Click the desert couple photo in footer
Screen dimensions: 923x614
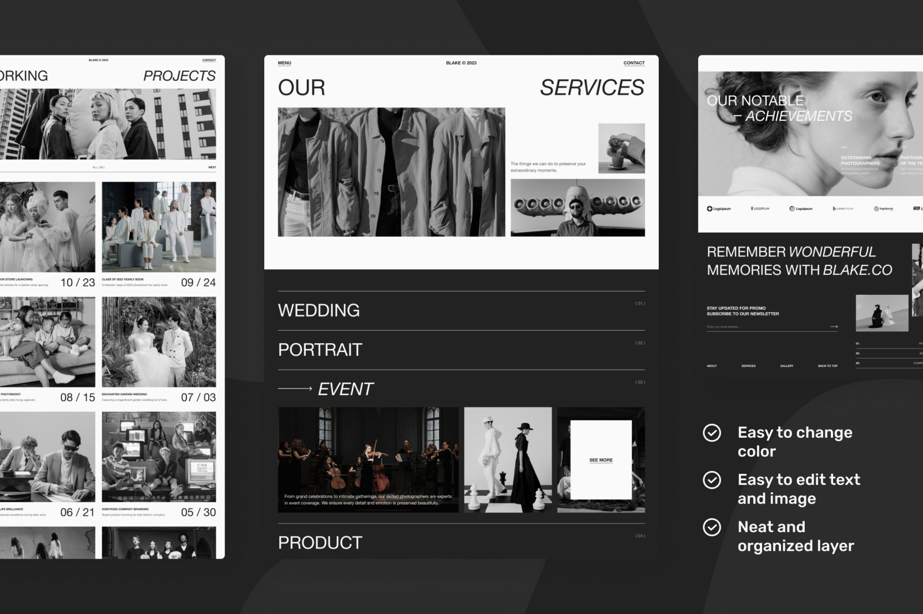[x=881, y=313]
